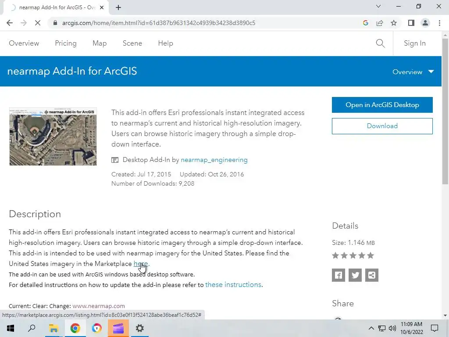Open the purple clapperboard taskbar app
Screen dimensions: 449x337
(118, 328)
